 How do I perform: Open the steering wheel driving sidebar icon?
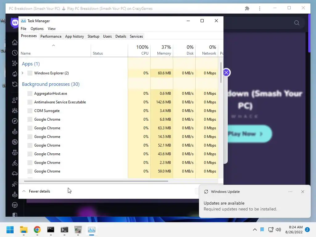pos(15,205)
